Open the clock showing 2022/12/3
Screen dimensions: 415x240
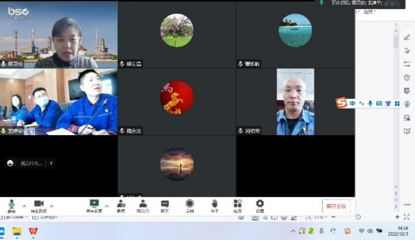pos(398,231)
